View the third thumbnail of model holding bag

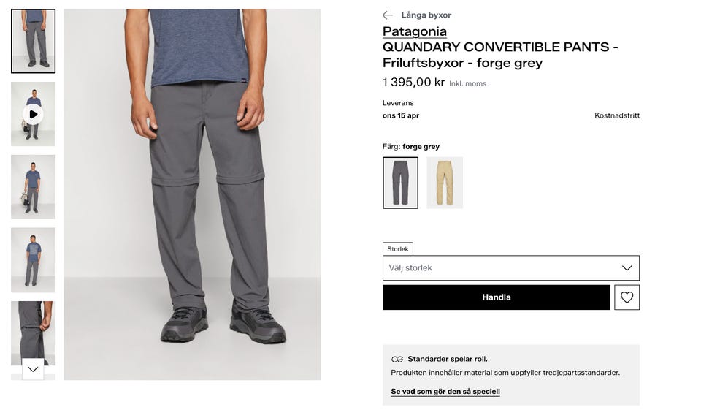(x=33, y=187)
